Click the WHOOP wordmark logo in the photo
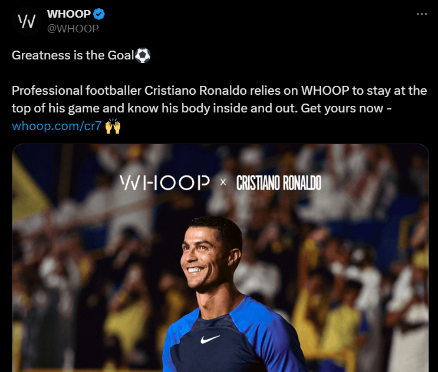 click(164, 182)
